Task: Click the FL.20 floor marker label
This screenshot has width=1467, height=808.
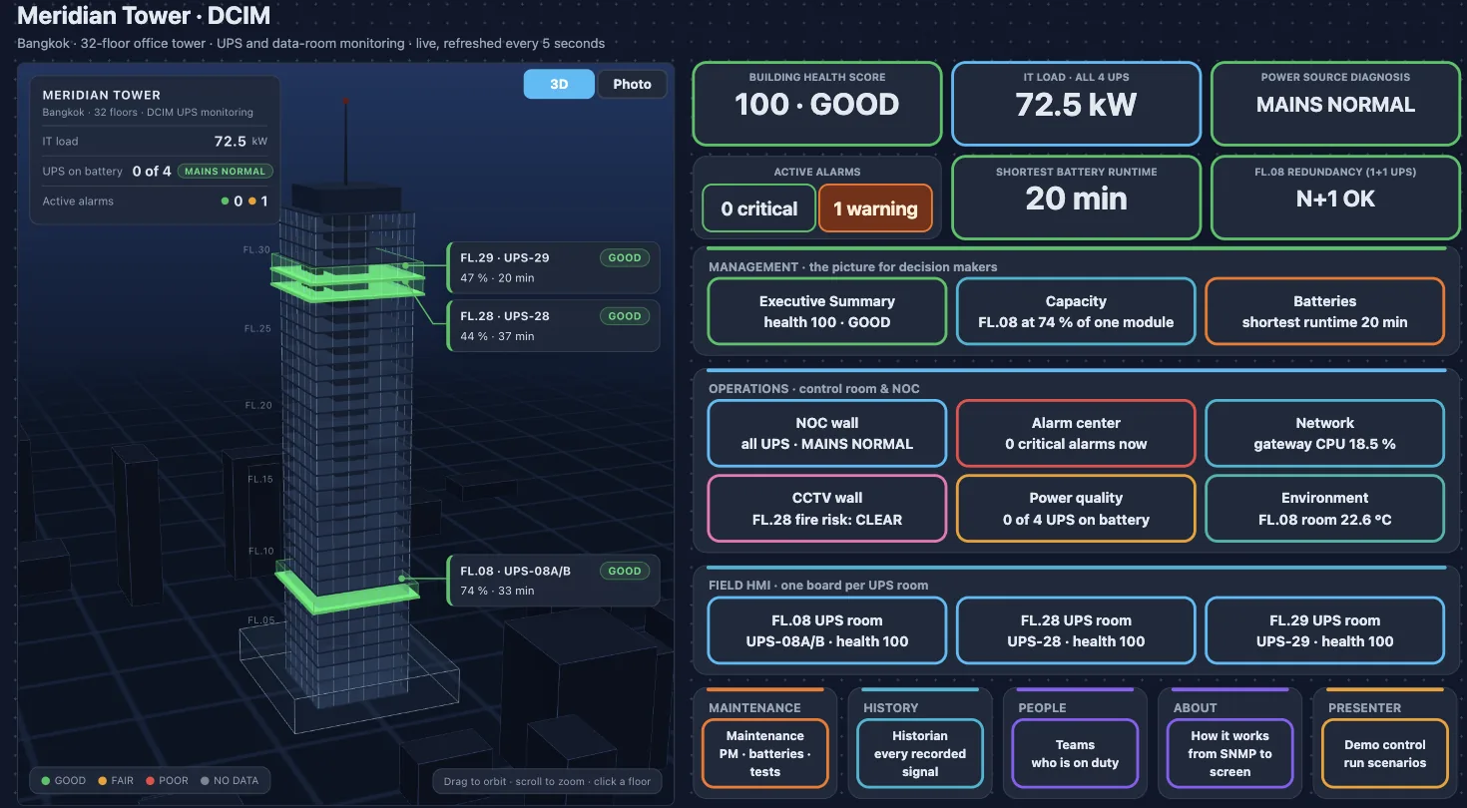Action: pos(259,405)
